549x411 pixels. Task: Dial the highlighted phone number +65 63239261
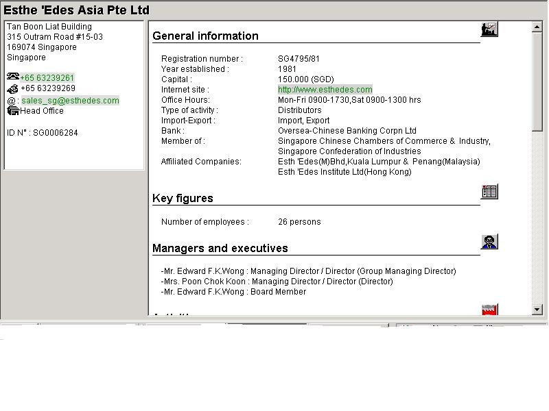(x=47, y=78)
